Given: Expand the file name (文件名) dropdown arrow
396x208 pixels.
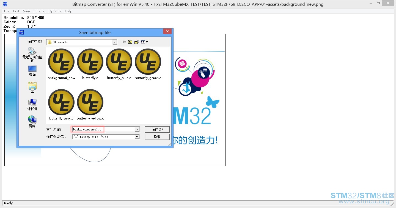Looking at the screenshot, I should [x=137, y=129].
